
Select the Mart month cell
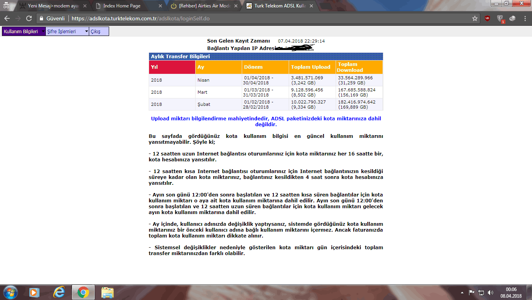pyautogui.click(x=219, y=93)
